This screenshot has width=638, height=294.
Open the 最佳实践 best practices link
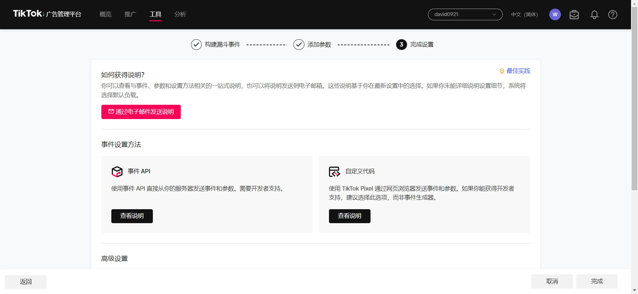(518, 71)
